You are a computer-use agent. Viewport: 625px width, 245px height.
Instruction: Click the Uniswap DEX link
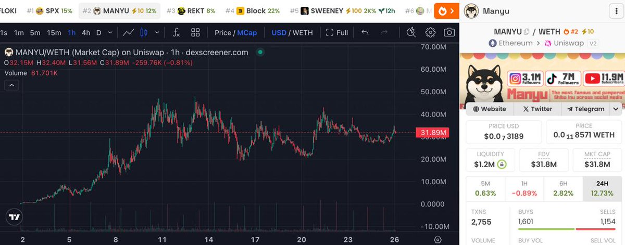(x=564, y=43)
